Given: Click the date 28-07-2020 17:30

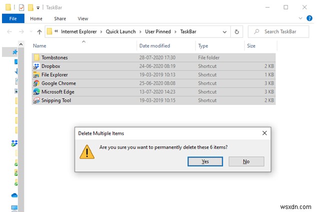Looking at the screenshot, I should click(x=157, y=57).
